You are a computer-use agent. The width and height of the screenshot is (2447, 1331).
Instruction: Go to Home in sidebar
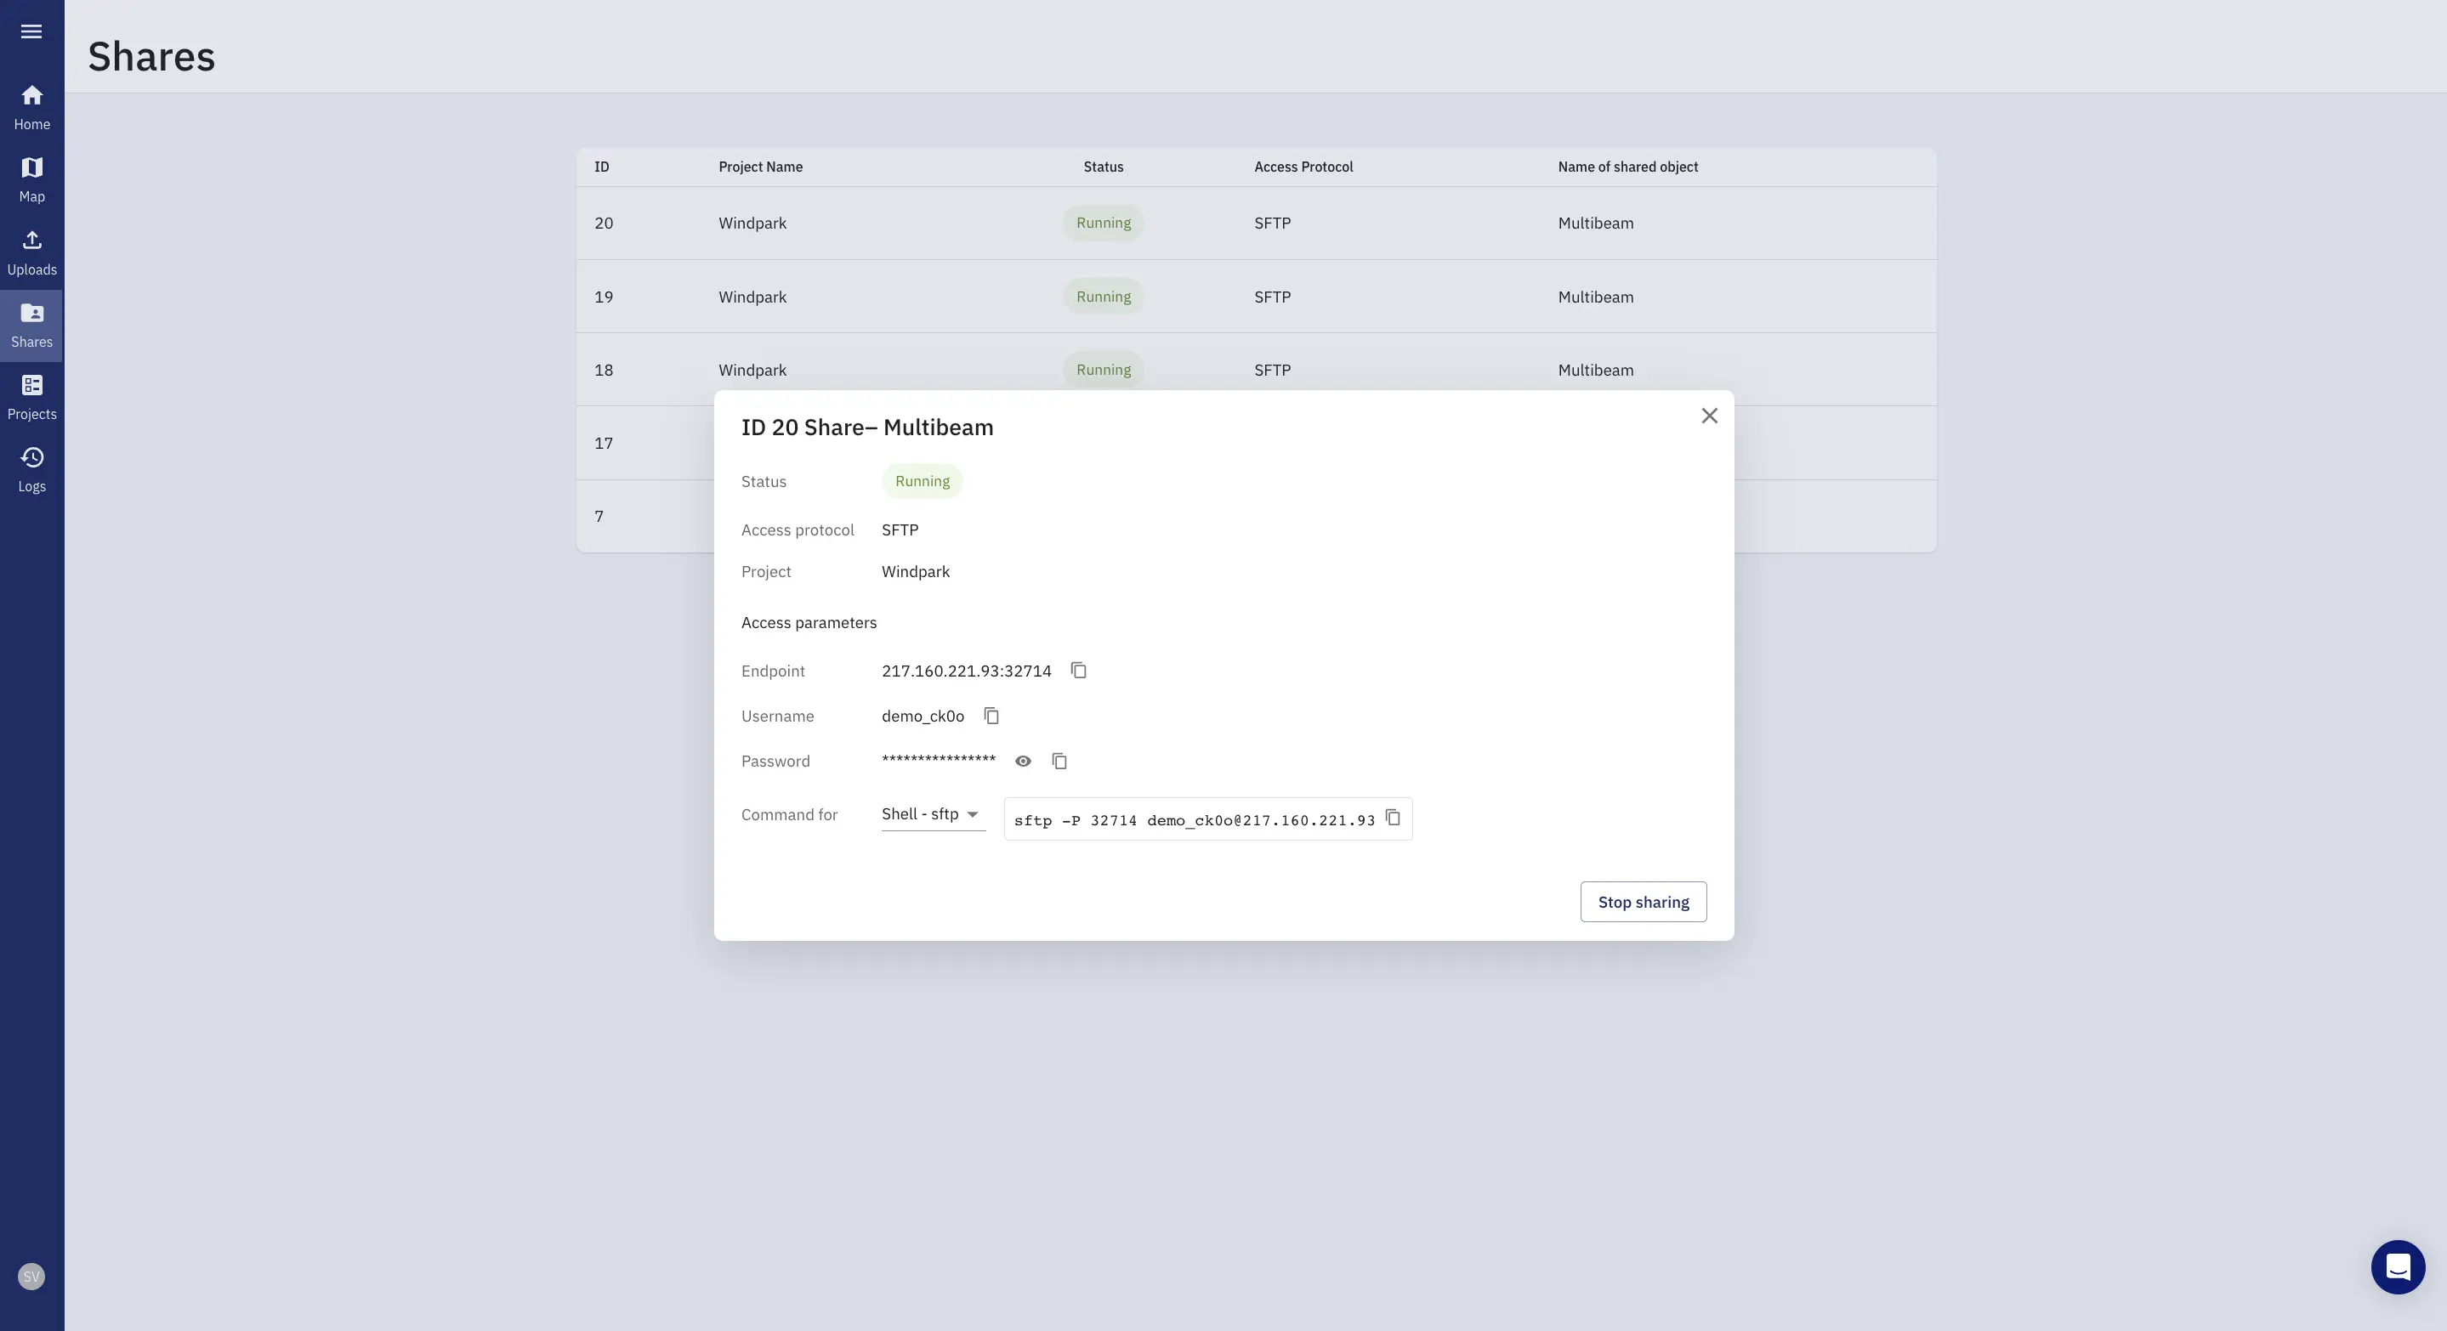(31, 107)
